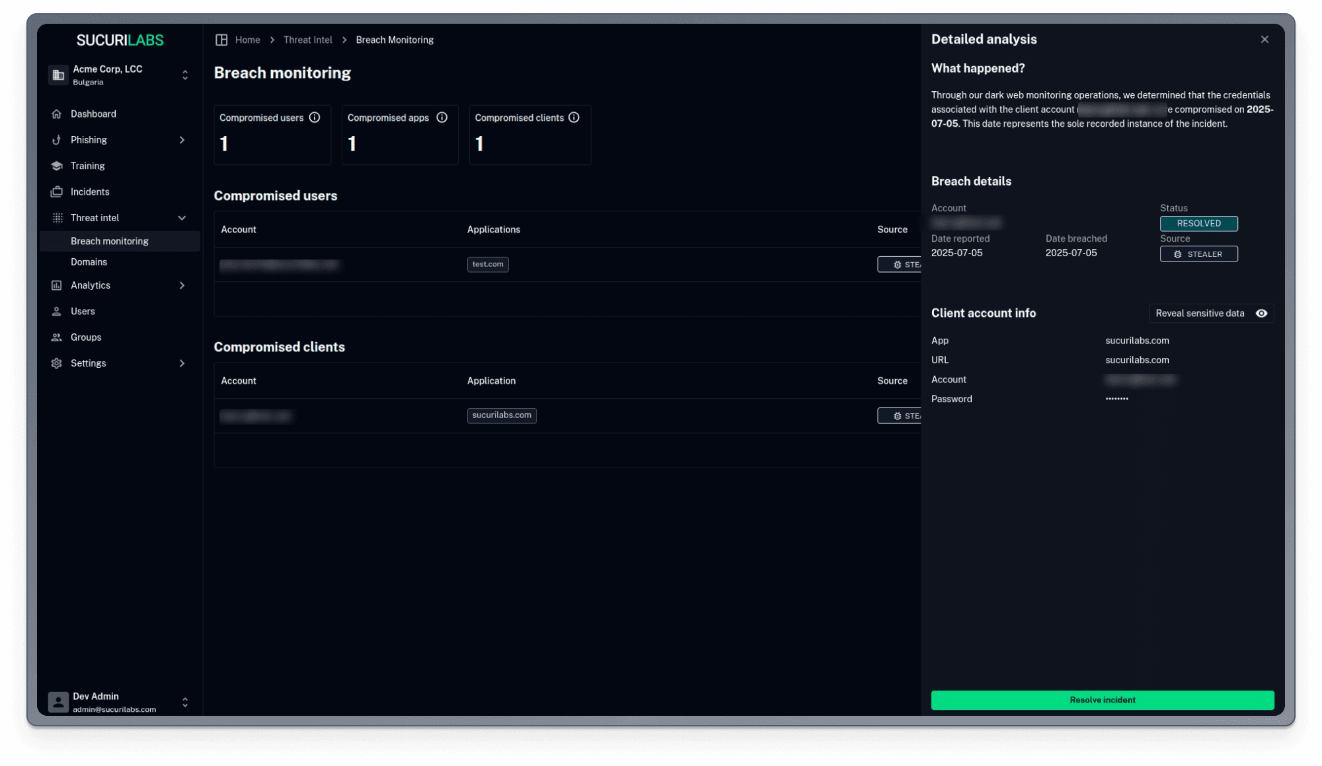1322x766 pixels.
Task: Show info for Compromised users
Action: tap(315, 118)
